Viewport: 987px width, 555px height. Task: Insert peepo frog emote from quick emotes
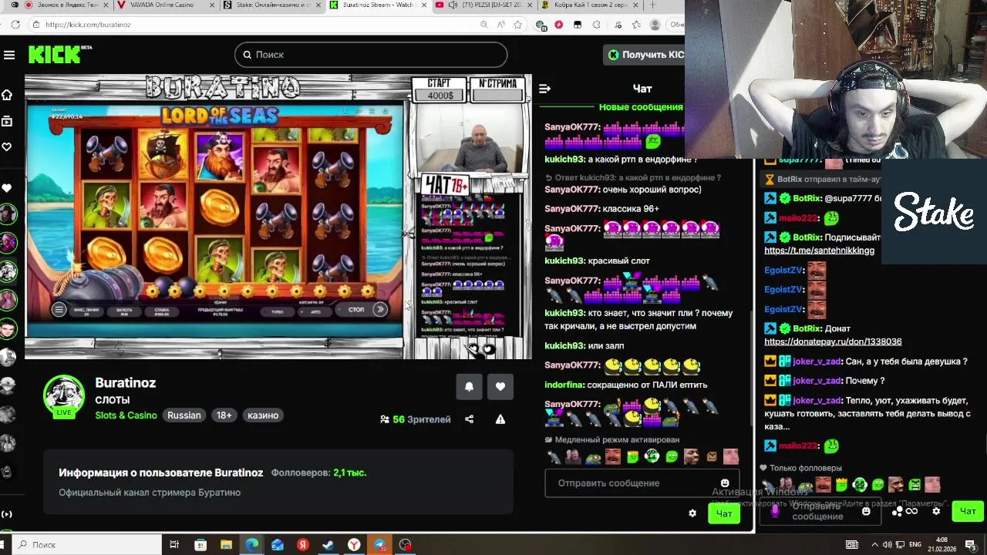593,456
